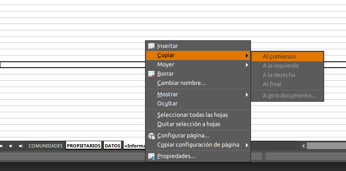Click the Borrar sheet icon
346x171 pixels.
(151, 74)
